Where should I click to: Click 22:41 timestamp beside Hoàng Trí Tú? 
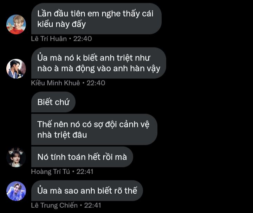pyautogui.click(x=85, y=172)
